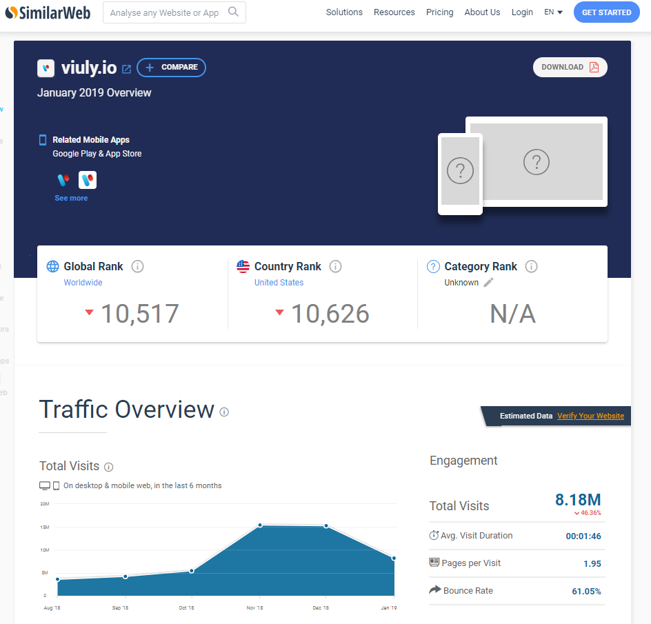The width and height of the screenshot is (651, 624).
Task: Click the Related Mobile Apps phone icon
Action: pos(43,140)
